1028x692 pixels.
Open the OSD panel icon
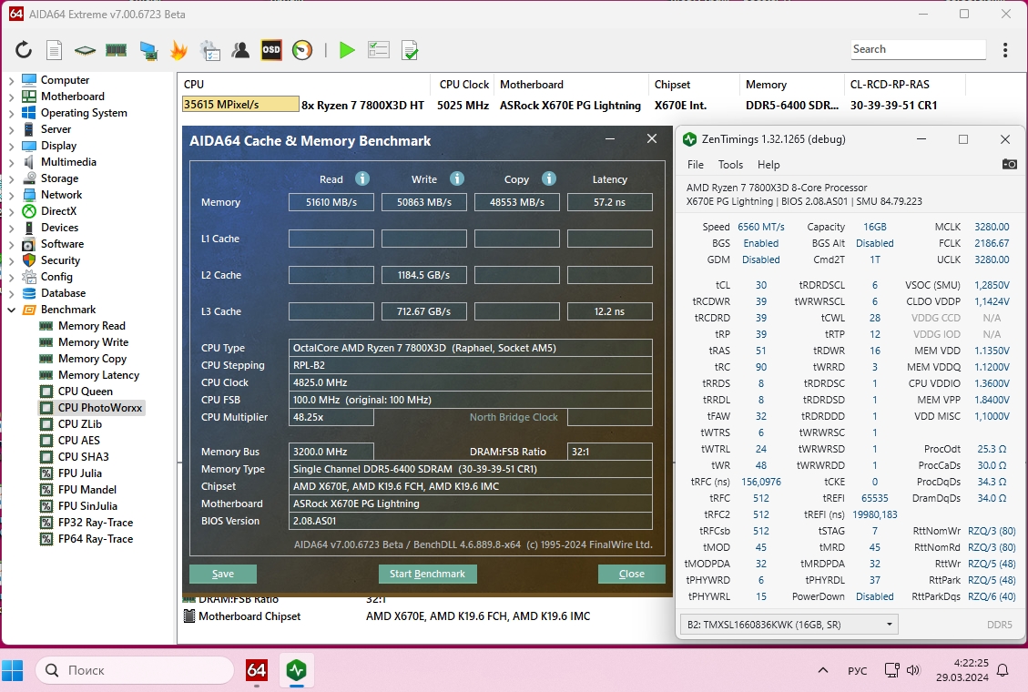click(x=271, y=50)
